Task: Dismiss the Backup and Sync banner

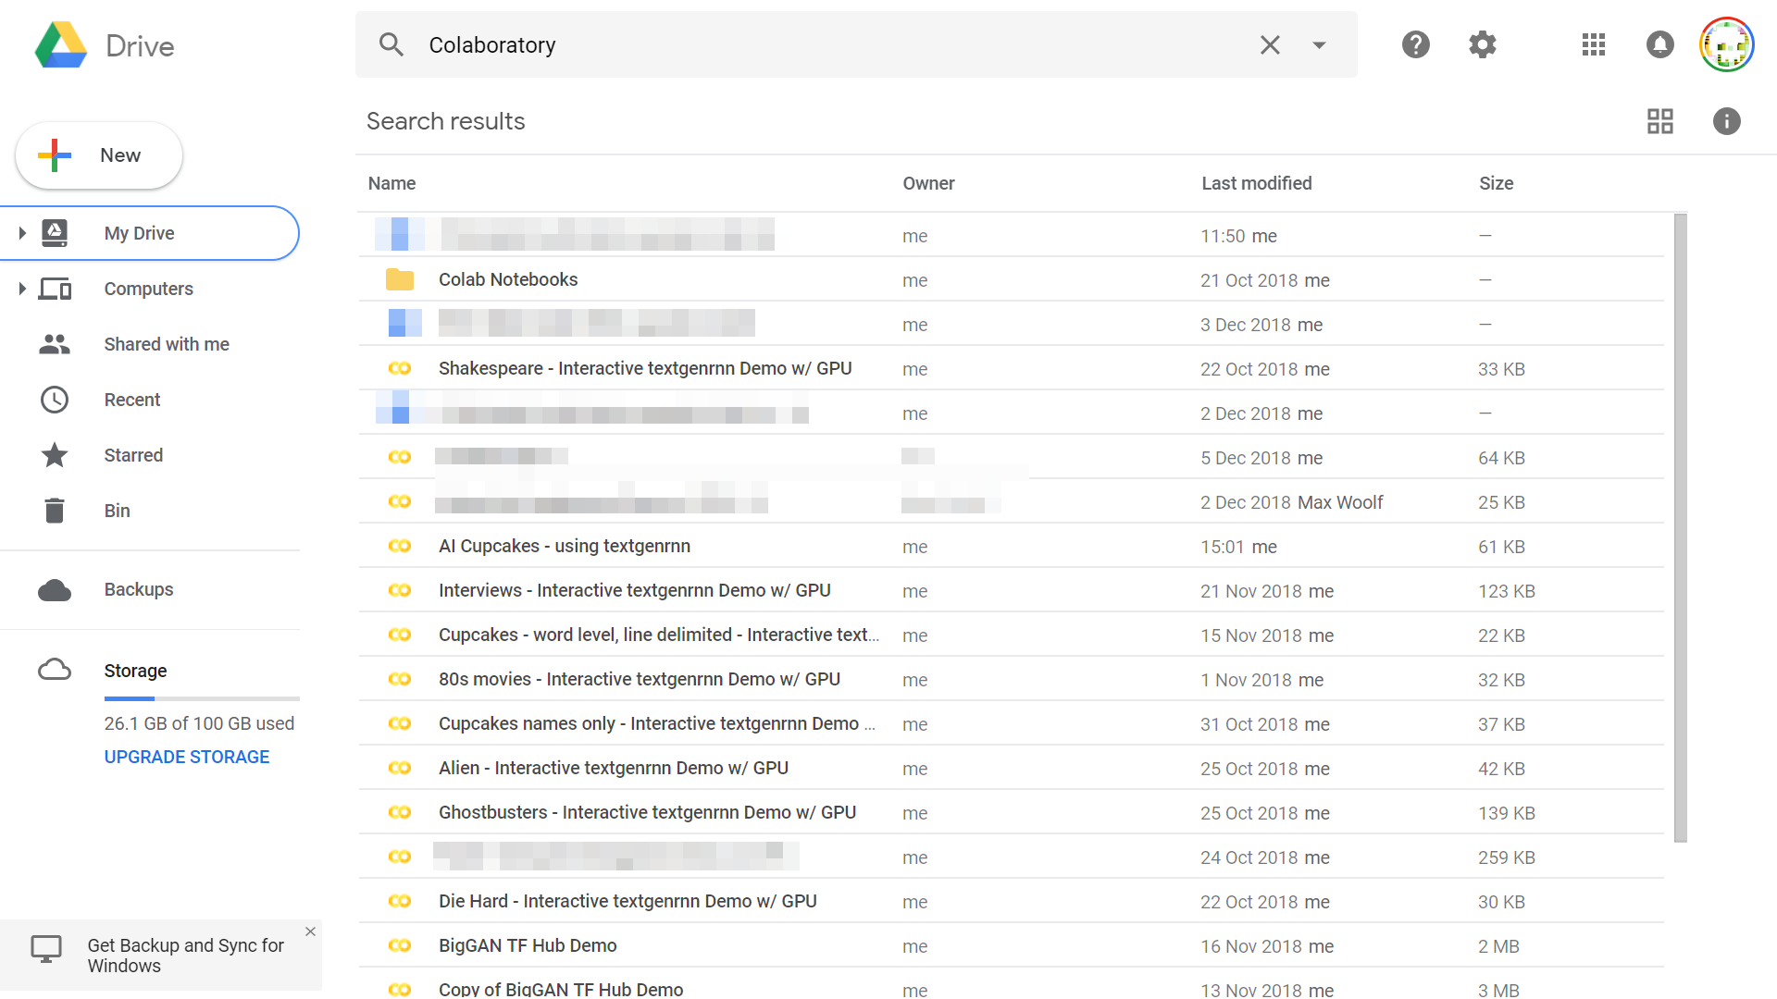Action: pyautogui.click(x=311, y=931)
